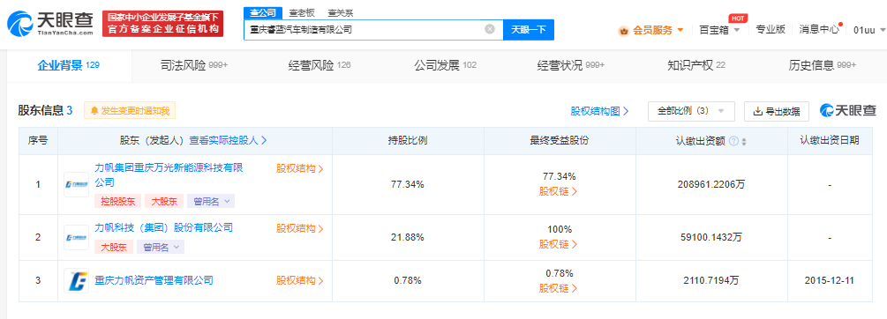Click the bell notification button 发生变更时通知我
The width and height of the screenshot is (887, 319).
point(130,111)
